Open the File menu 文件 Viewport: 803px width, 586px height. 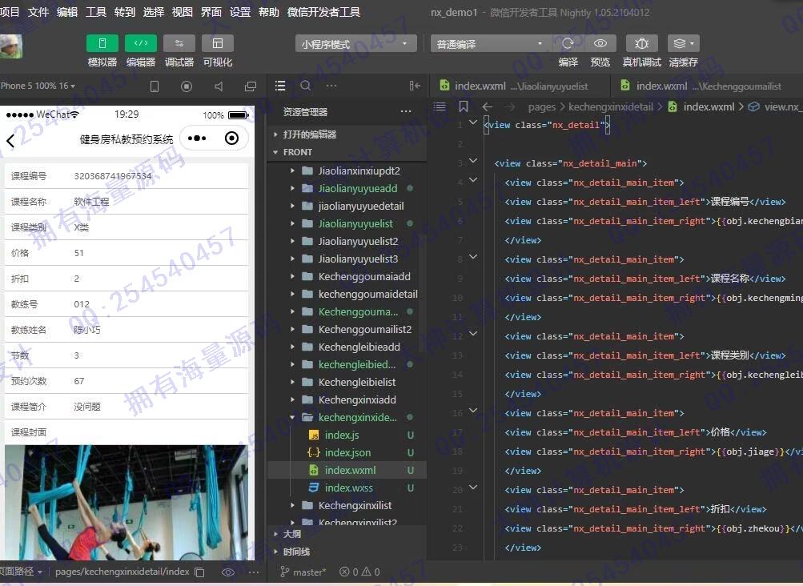tap(38, 12)
